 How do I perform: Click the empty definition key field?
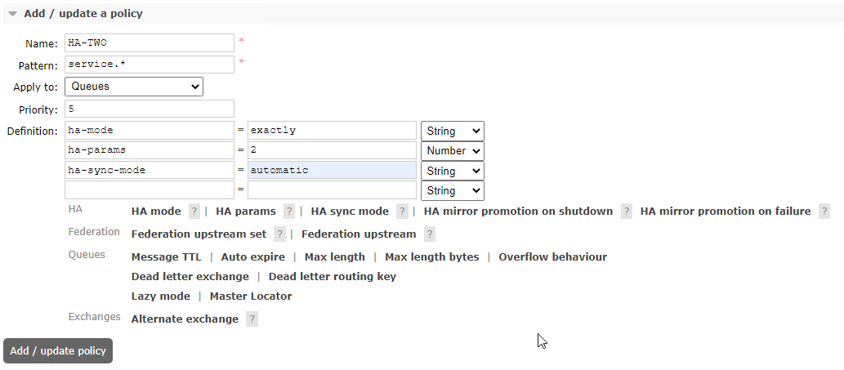[150, 190]
